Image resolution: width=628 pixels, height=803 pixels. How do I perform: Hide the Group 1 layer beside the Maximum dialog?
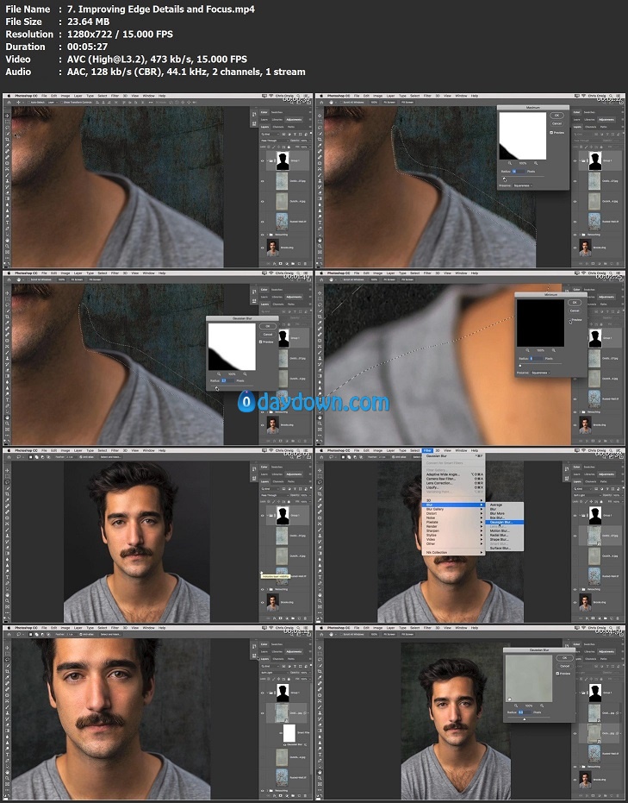[x=575, y=160]
